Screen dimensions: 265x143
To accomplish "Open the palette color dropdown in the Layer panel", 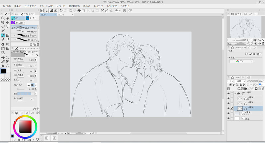I will [230, 81].
